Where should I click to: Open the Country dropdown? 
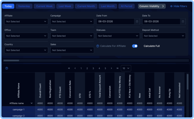26,50
